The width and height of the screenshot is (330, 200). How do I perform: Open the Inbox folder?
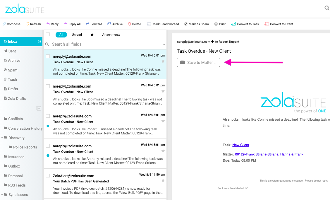click(21, 42)
